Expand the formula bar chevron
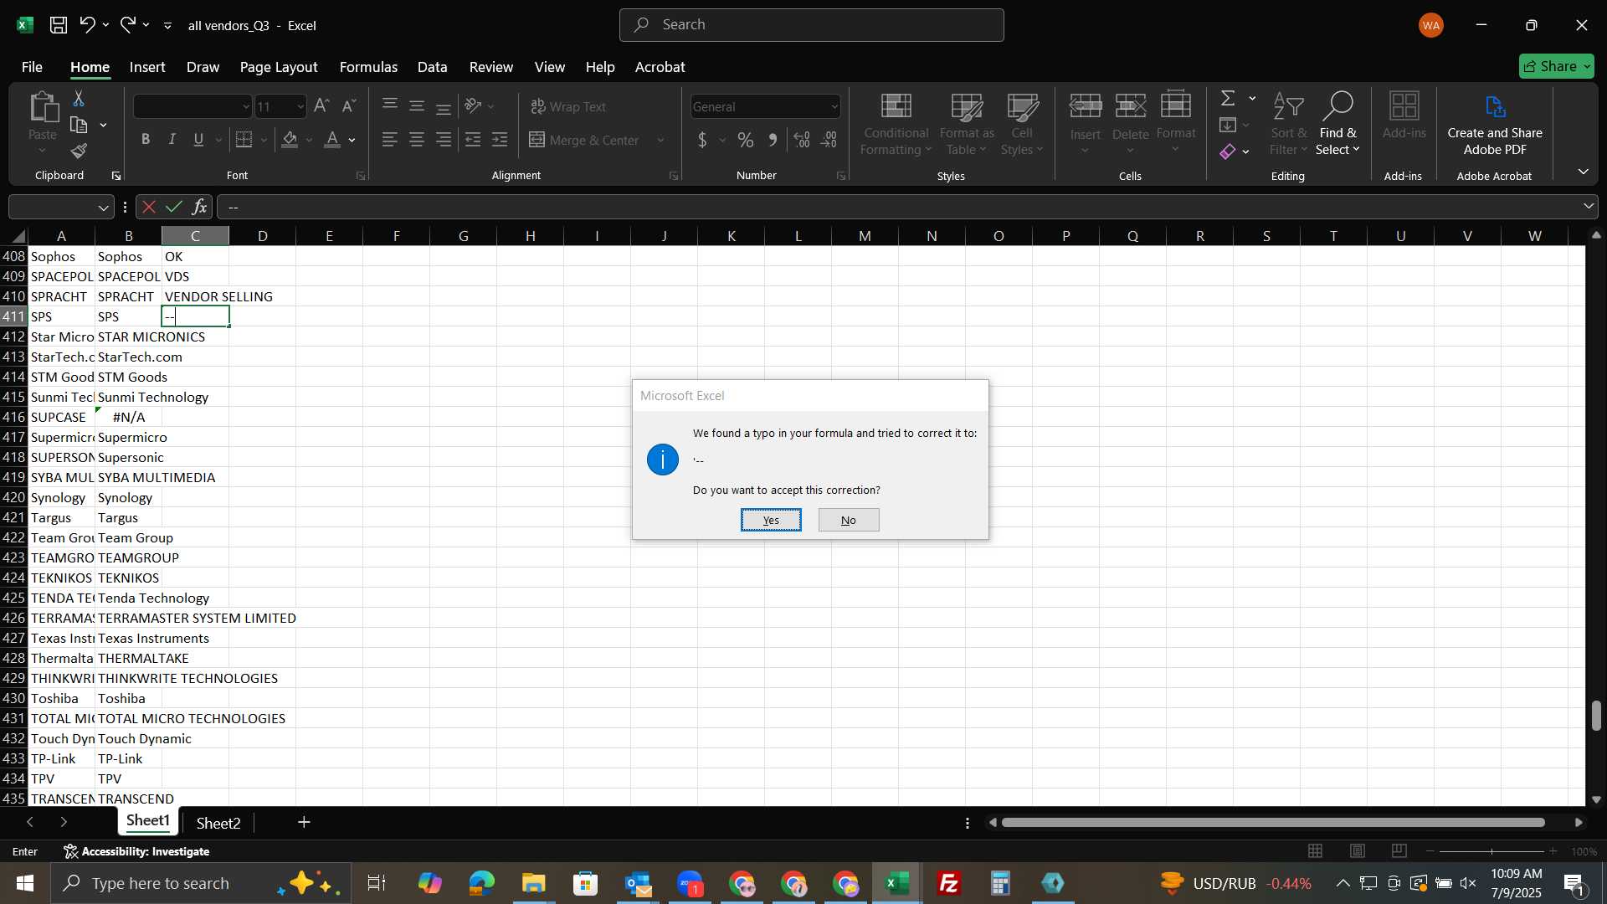 tap(1589, 207)
